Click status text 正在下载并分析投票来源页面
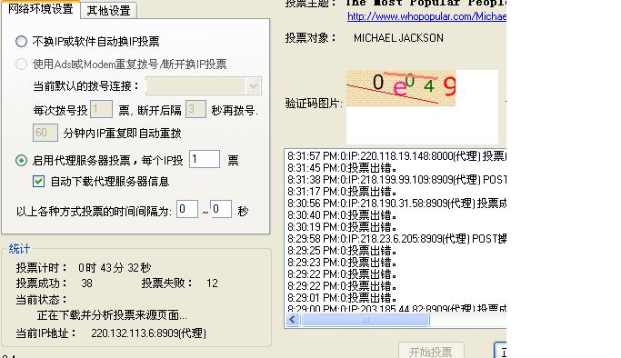The width and height of the screenshot is (621, 358). [112, 315]
